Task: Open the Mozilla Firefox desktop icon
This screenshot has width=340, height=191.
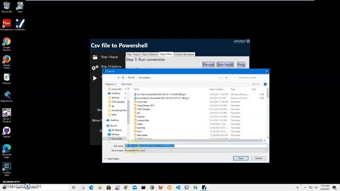Action: point(6,62)
